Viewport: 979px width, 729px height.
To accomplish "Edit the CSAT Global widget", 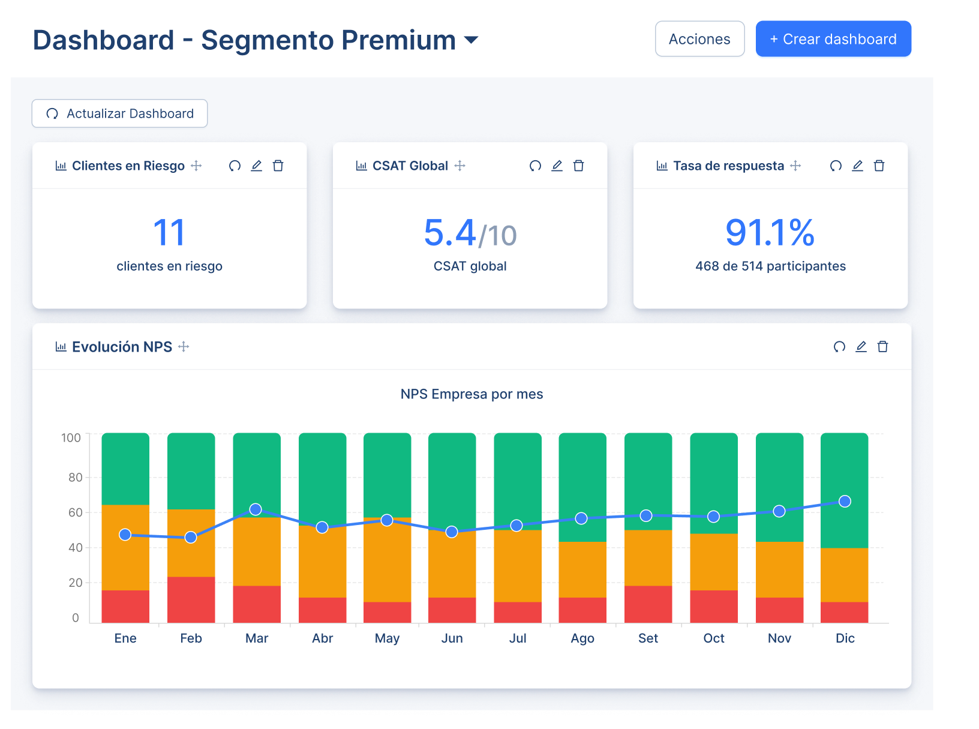I will (557, 166).
